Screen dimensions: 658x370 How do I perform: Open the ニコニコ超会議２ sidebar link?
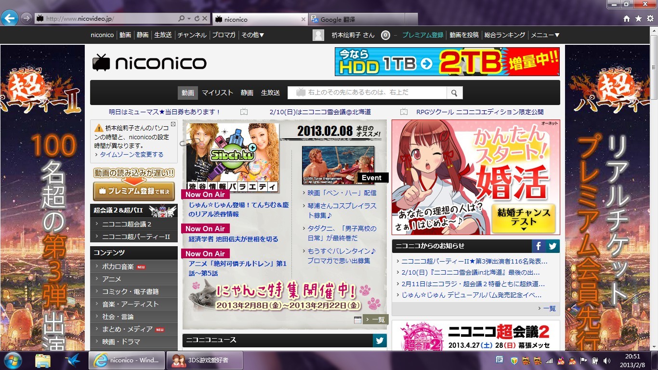coord(134,224)
